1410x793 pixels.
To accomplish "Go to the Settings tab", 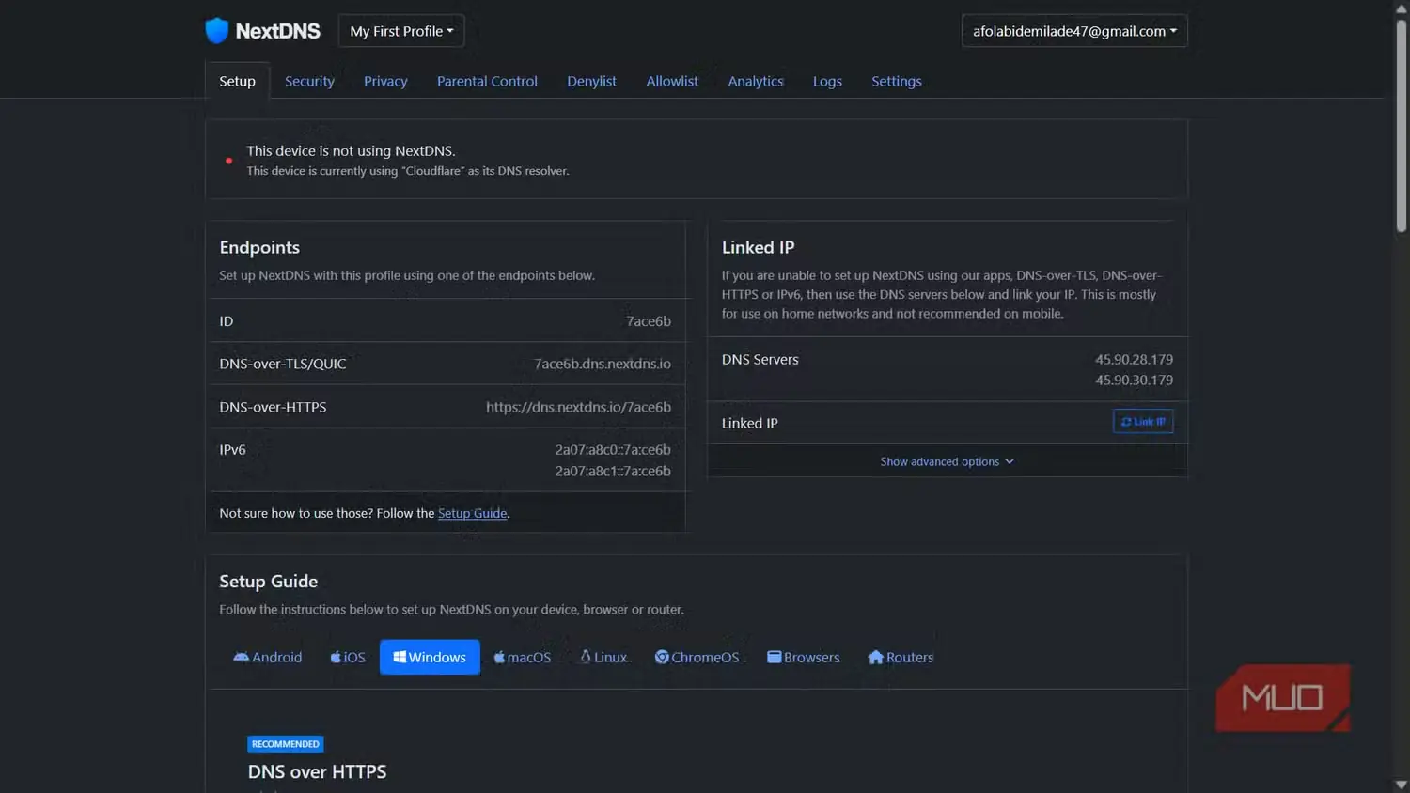I will 897,81.
